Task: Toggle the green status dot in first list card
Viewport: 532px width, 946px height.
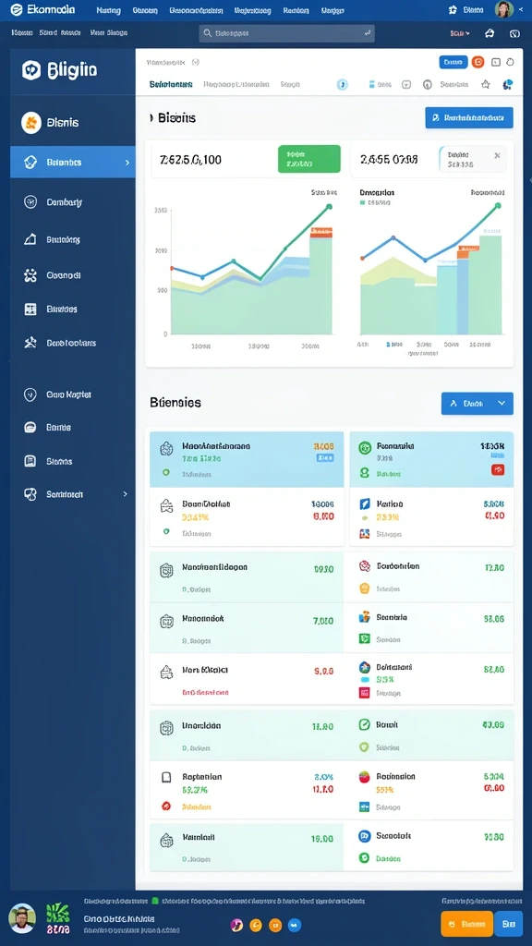Action: tap(166, 473)
